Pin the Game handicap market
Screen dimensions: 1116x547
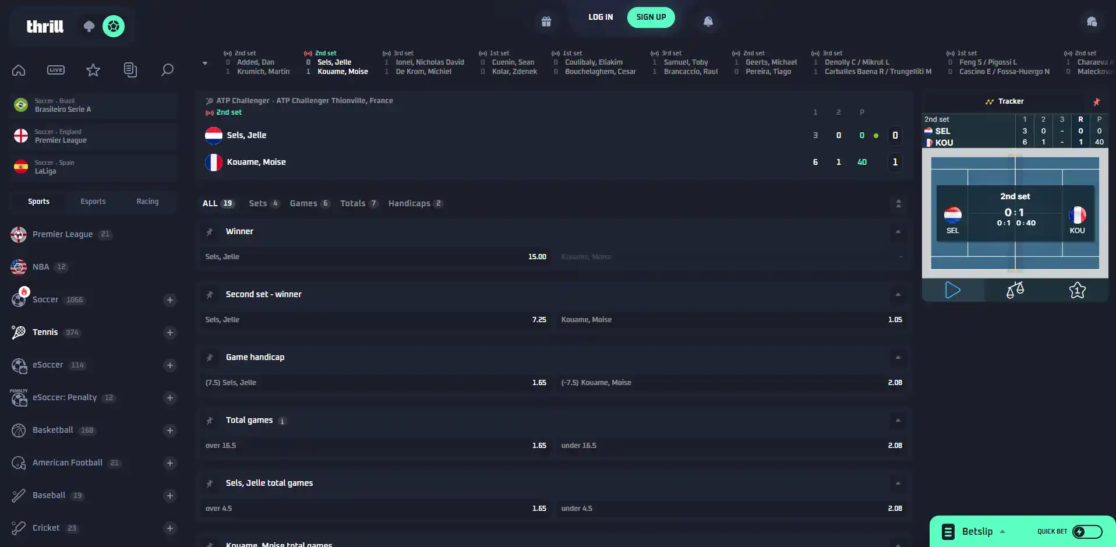point(210,358)
